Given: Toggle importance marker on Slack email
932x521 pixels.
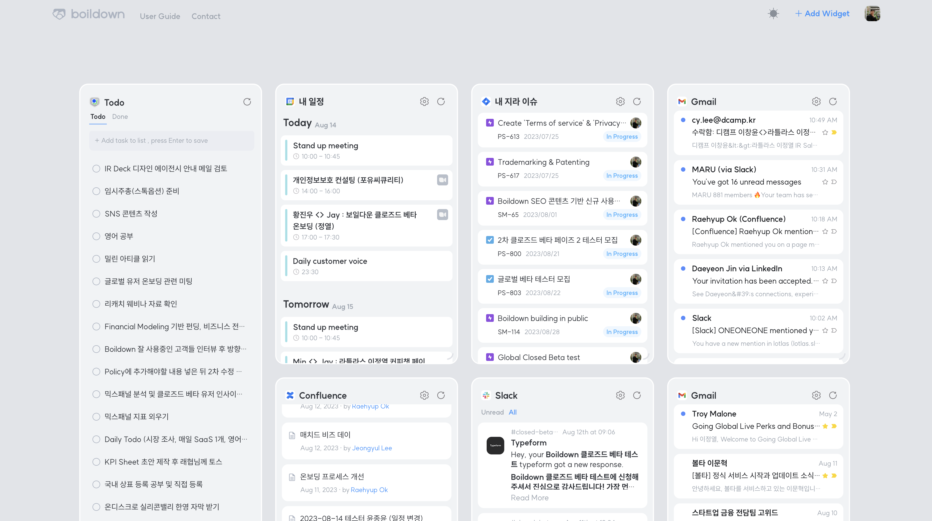Looking at the screenshot, I should pyautogui.click(x=834, y=330).
